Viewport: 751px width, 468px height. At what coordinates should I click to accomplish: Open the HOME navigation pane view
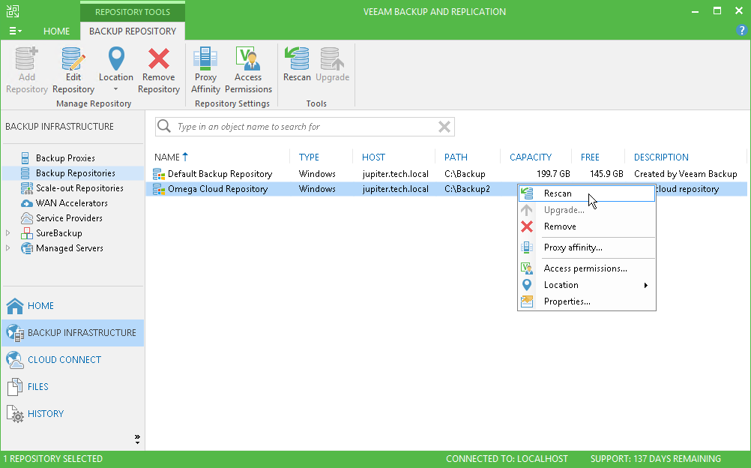tap(73, 306)
